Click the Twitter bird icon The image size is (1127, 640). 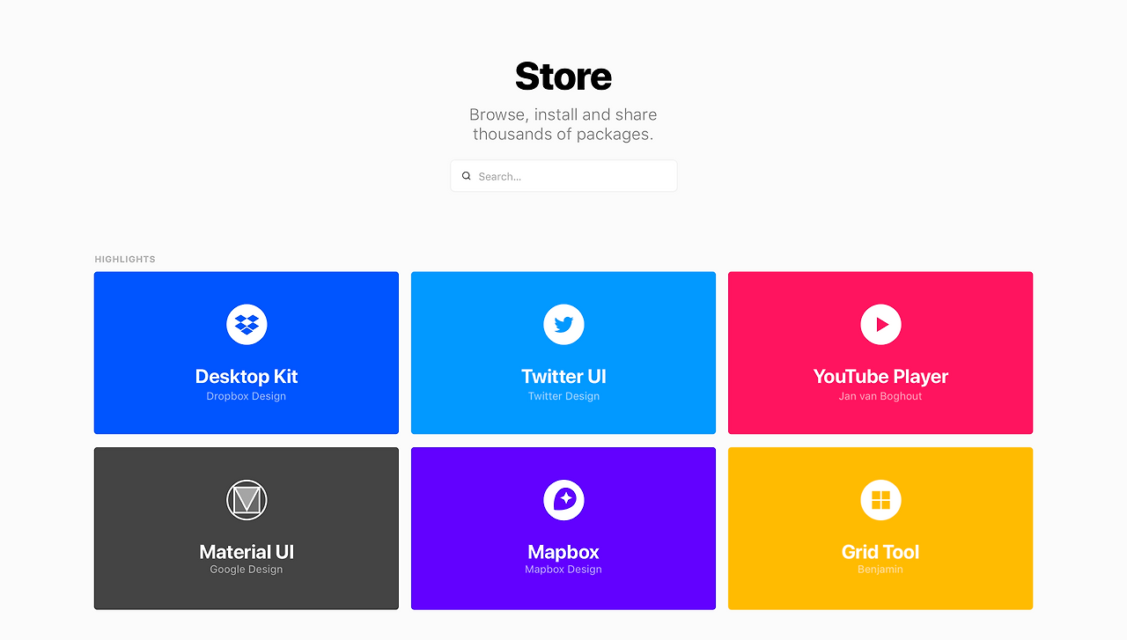pos(563,324)
